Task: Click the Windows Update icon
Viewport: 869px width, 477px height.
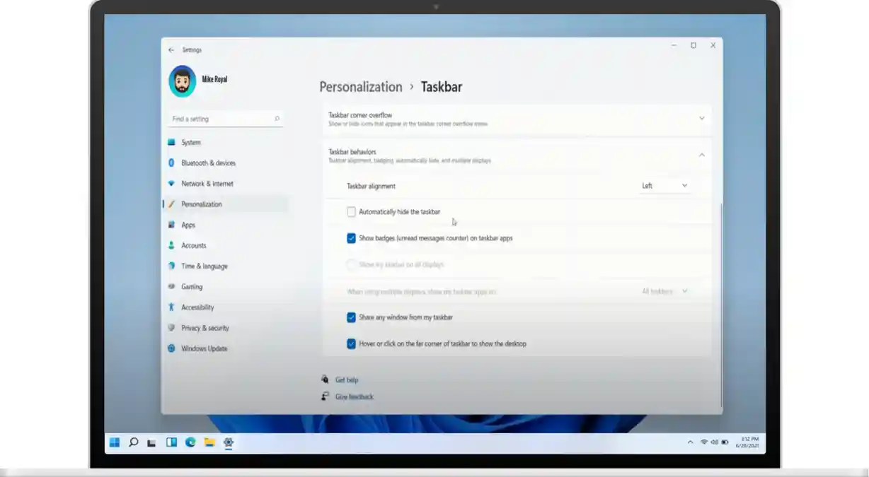Action: [171, 348]
